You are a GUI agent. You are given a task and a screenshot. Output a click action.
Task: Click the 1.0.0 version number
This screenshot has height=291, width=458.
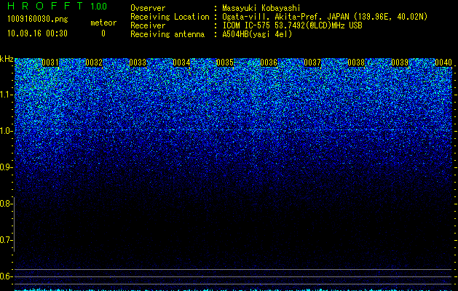(98, 6)
